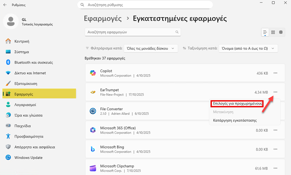Image resolution: width=291 pixels, height=175 pixels.
Task: Click the File Converter app name
Action: pyautogui.click(x=111, y=109)
